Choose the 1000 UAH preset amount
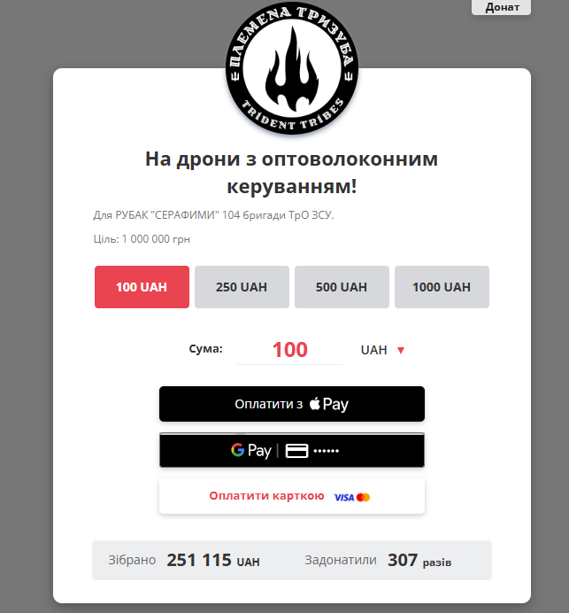569x613 pixels. coord(442,287)
